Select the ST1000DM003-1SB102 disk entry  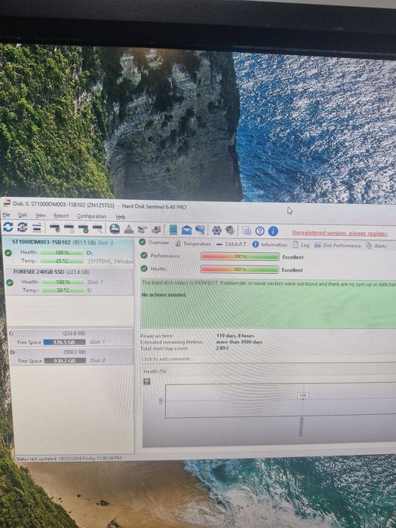pos(68,251)
